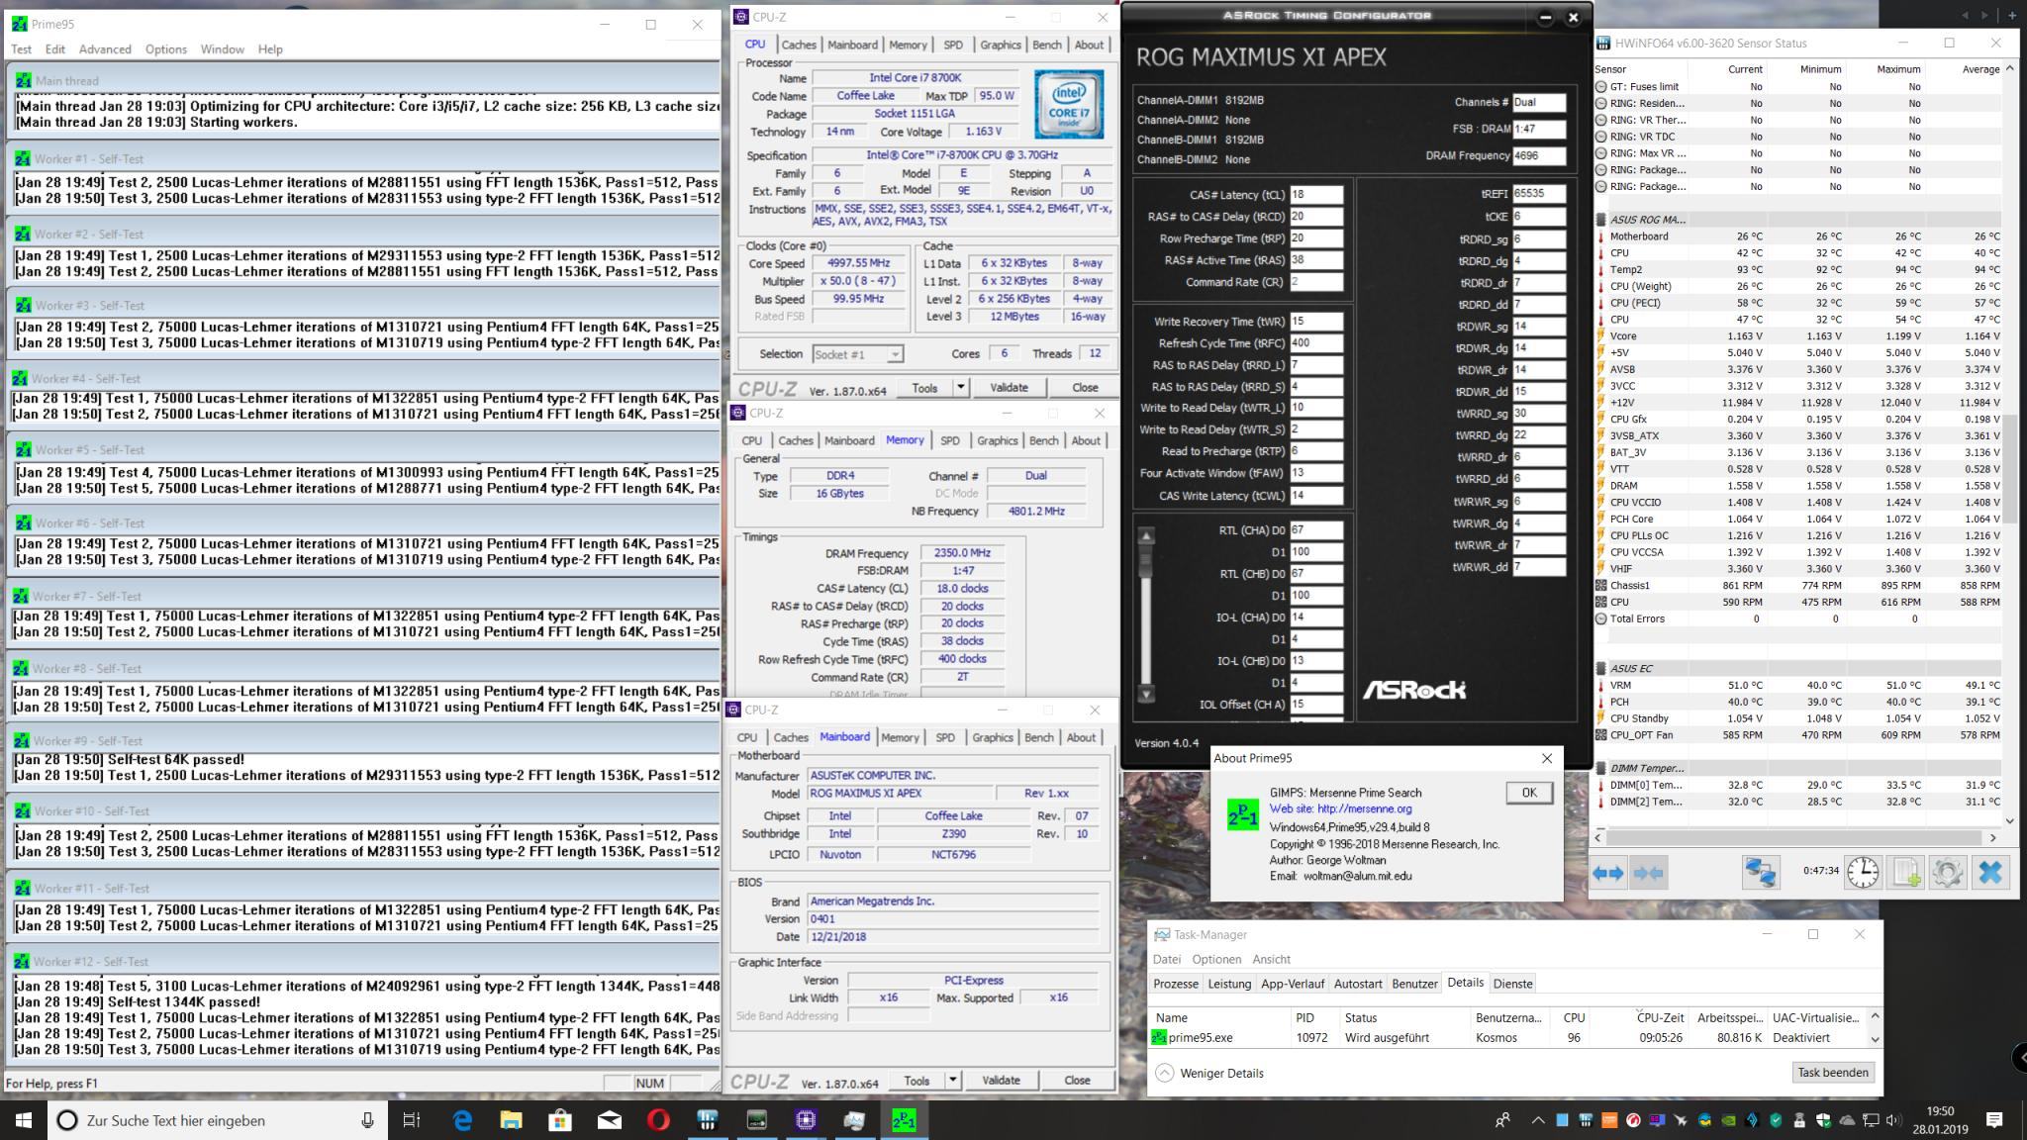The height and width of the screenshot is (1140, 2027).
Task: Click volume speaker tray icon
Action: [1894, 1120]
